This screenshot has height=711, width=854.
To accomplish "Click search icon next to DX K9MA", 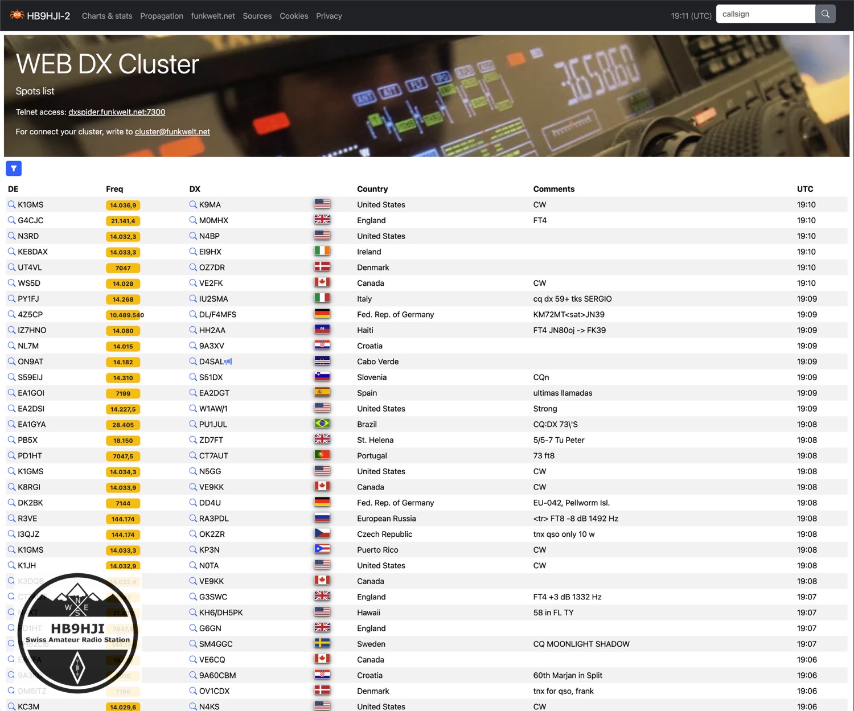I will tap(193, 204).
